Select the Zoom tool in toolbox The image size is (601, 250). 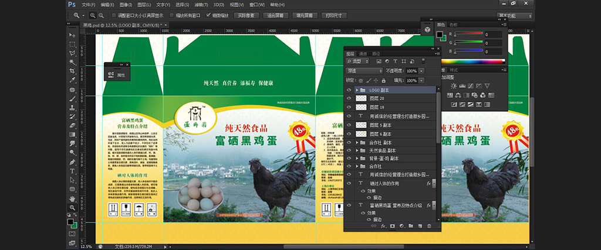pyautogui.click(x=72, y=208)
